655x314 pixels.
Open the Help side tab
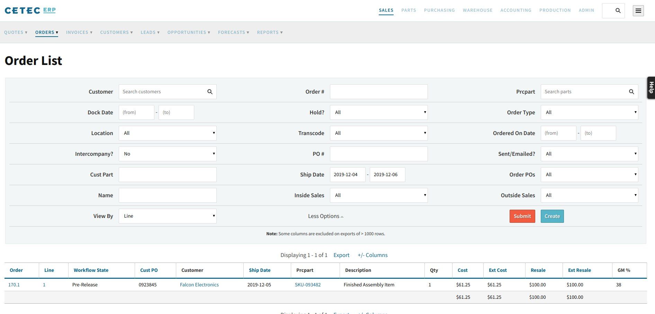pos(651,88)
